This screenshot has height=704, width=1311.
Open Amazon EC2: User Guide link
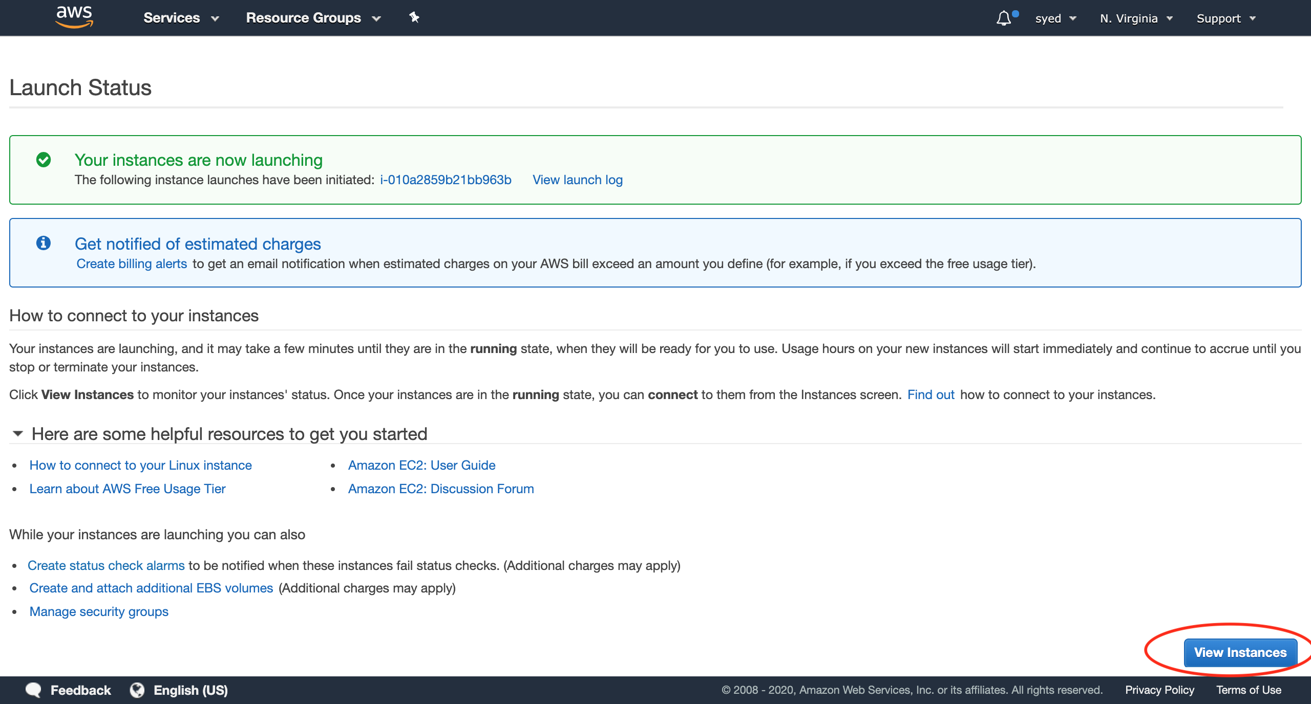421,465
